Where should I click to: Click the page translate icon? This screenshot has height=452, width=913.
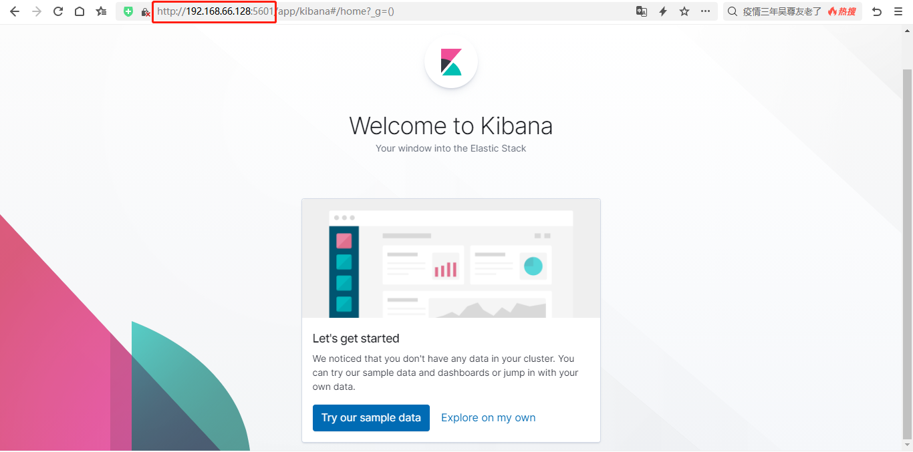point(642,11)
